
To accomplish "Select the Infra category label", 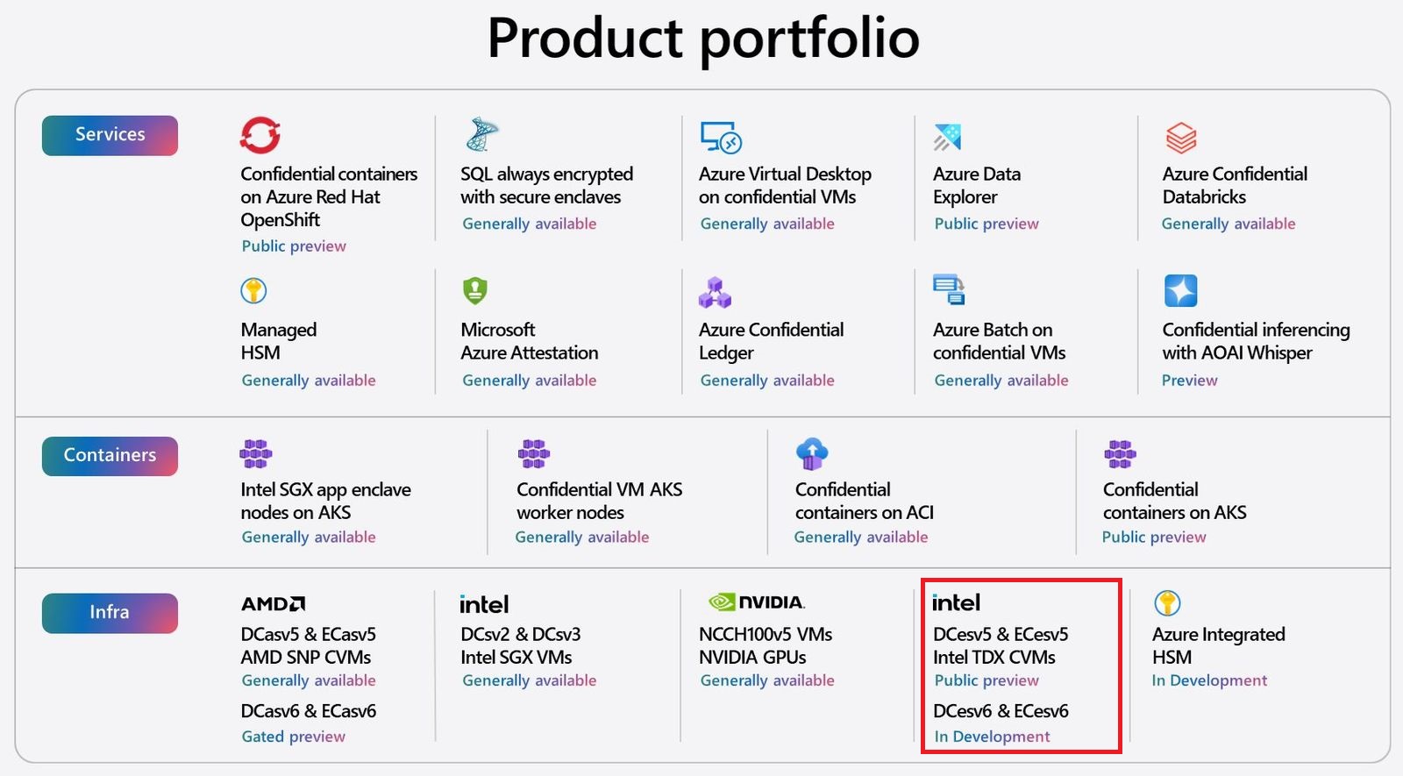I will [x=110, y=613].
